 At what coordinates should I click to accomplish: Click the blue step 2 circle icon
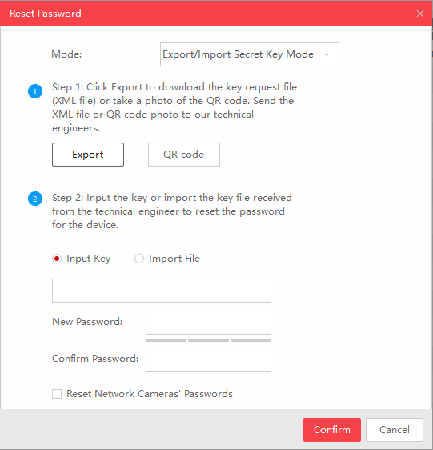point(35,199)
